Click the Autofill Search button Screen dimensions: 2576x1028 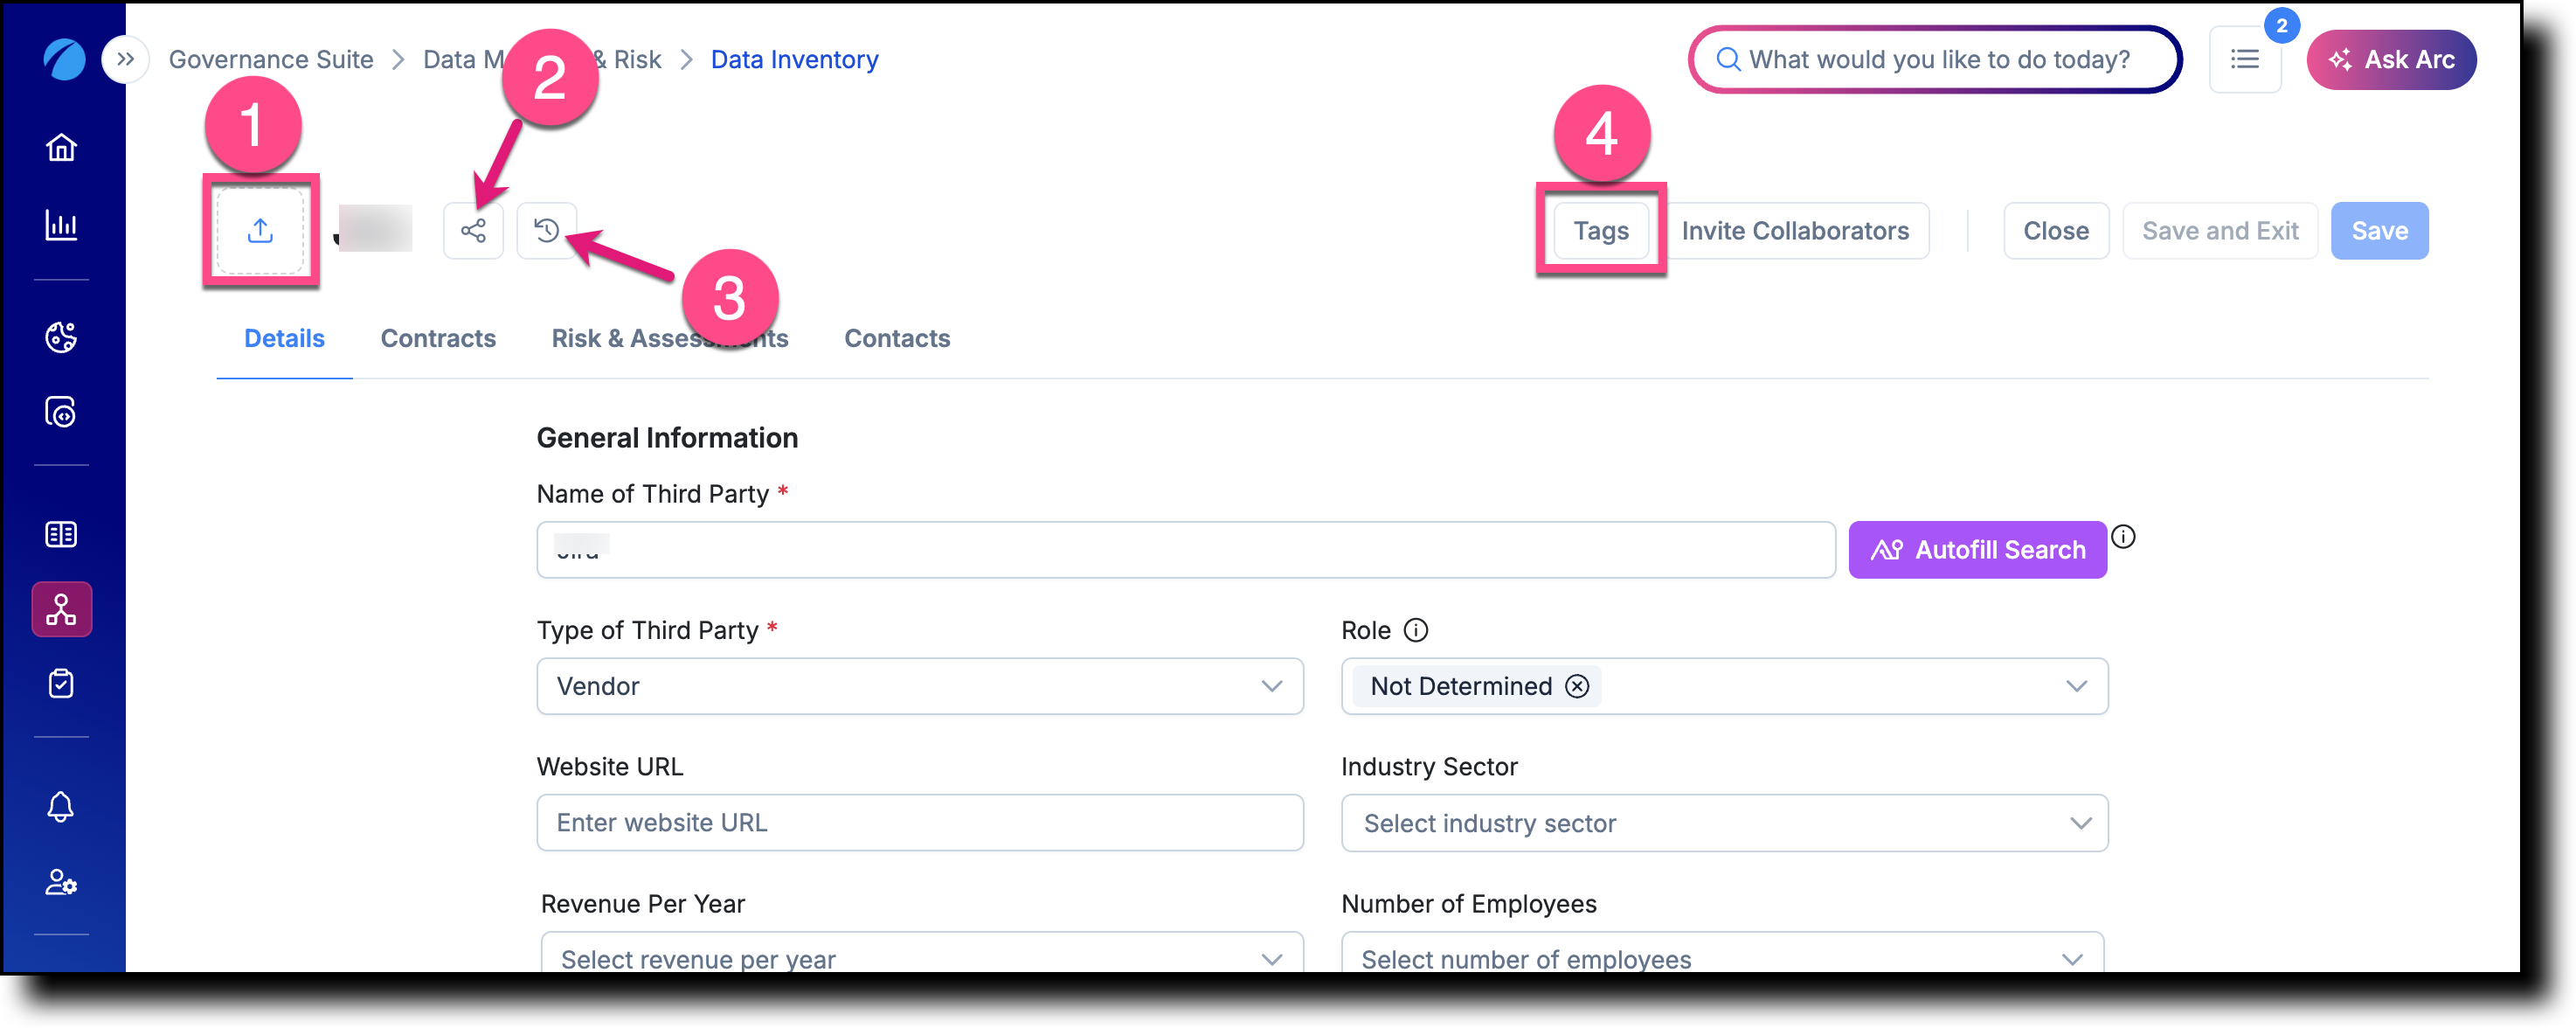point(1977,550)
